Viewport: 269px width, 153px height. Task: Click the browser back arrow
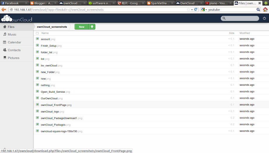pyautogui.click(x=4, y=10)
